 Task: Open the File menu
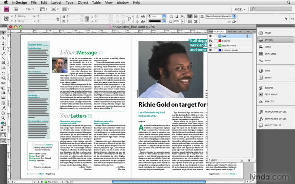pyautogui.click(x=34, y=2)
